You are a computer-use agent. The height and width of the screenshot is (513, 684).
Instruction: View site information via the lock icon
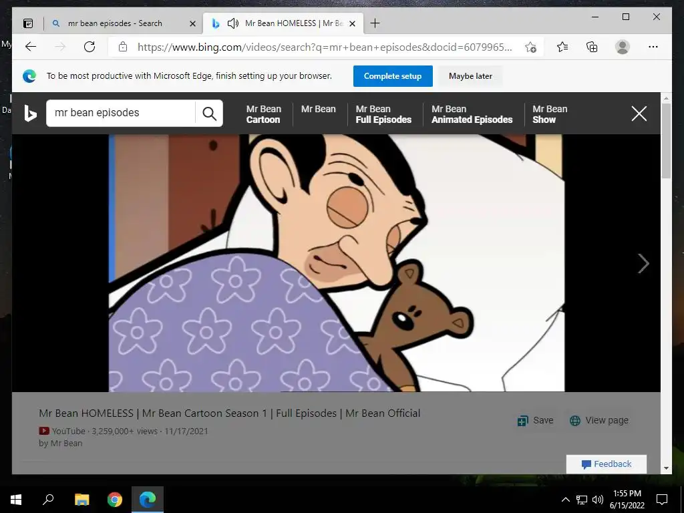pyautogui.click(x=123, y=47)
